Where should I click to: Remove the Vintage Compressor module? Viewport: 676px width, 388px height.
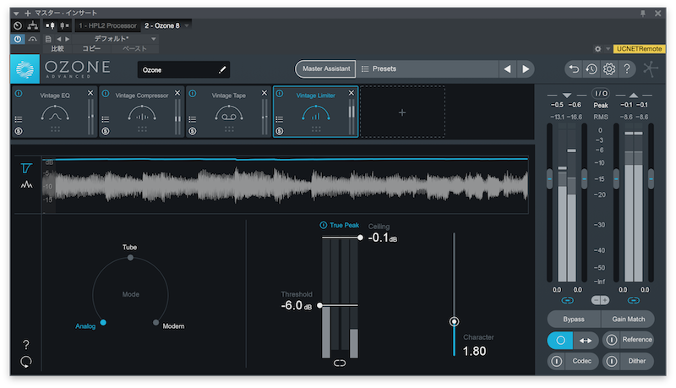pos(177,93)
